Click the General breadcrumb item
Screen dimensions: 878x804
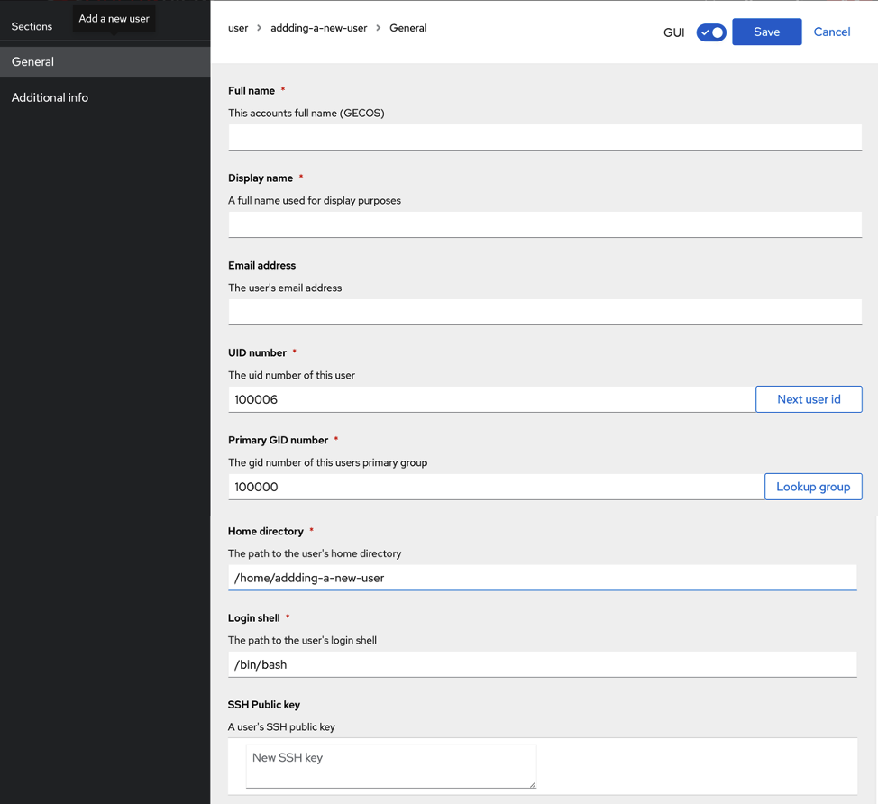point(407,28)
